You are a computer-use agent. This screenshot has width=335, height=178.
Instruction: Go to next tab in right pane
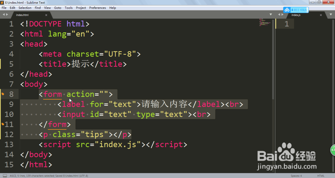tap(282, 14)
